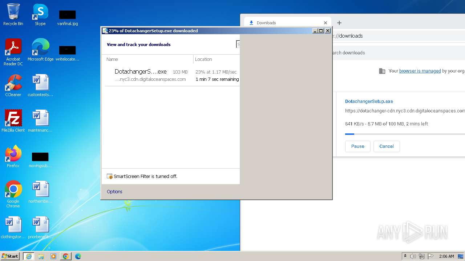The height and width of the screenshot is (261, 465).
Task: Click the Chrome download progress bar
Action: (405, 134)
